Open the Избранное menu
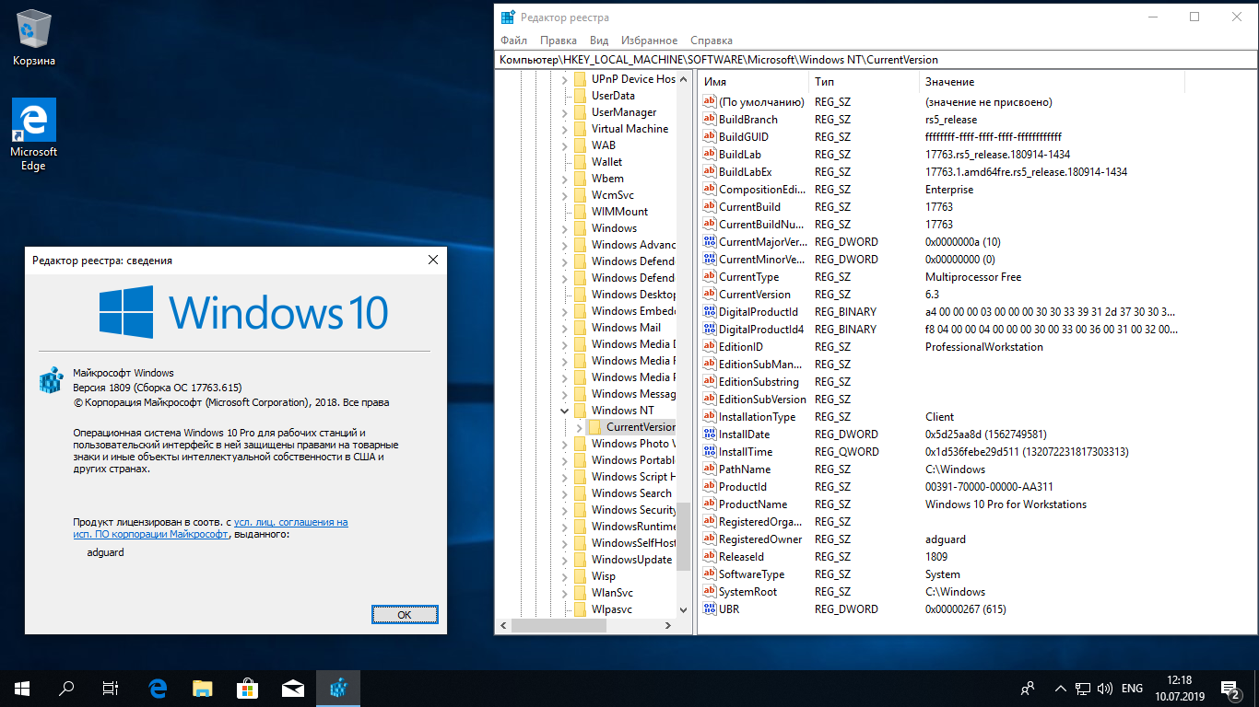Viewport: 1259px width, 707px height. [x=649, y=41]
